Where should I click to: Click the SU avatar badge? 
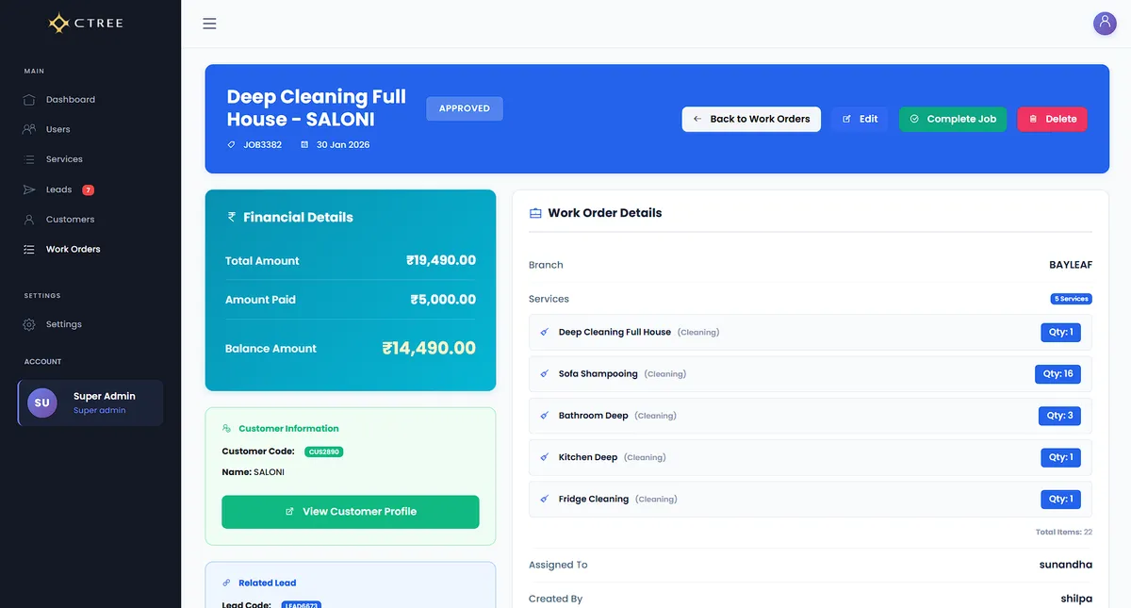pyautogui.click(x=42, y=403)
